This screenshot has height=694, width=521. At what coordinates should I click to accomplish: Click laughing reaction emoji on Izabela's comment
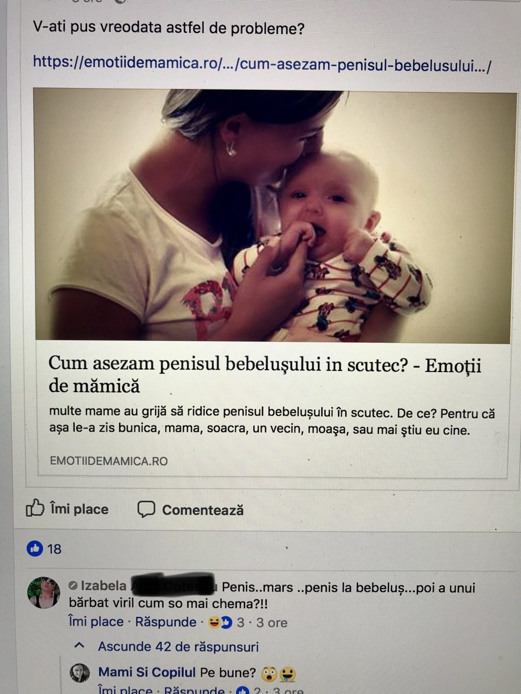[x=214, y=622]
